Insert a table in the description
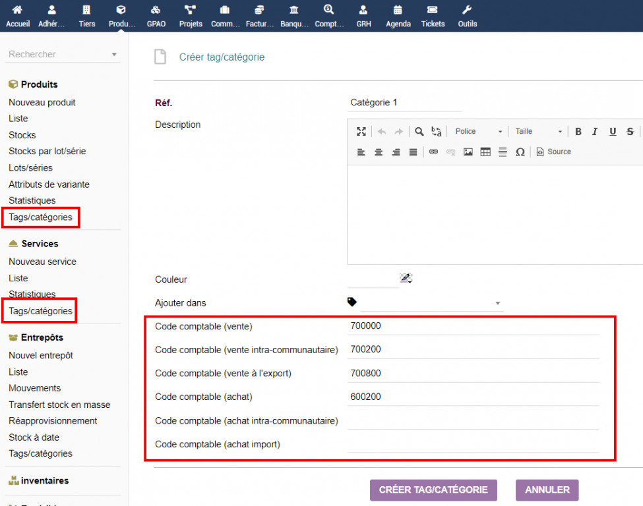643x506 pixels. point(485,152)
